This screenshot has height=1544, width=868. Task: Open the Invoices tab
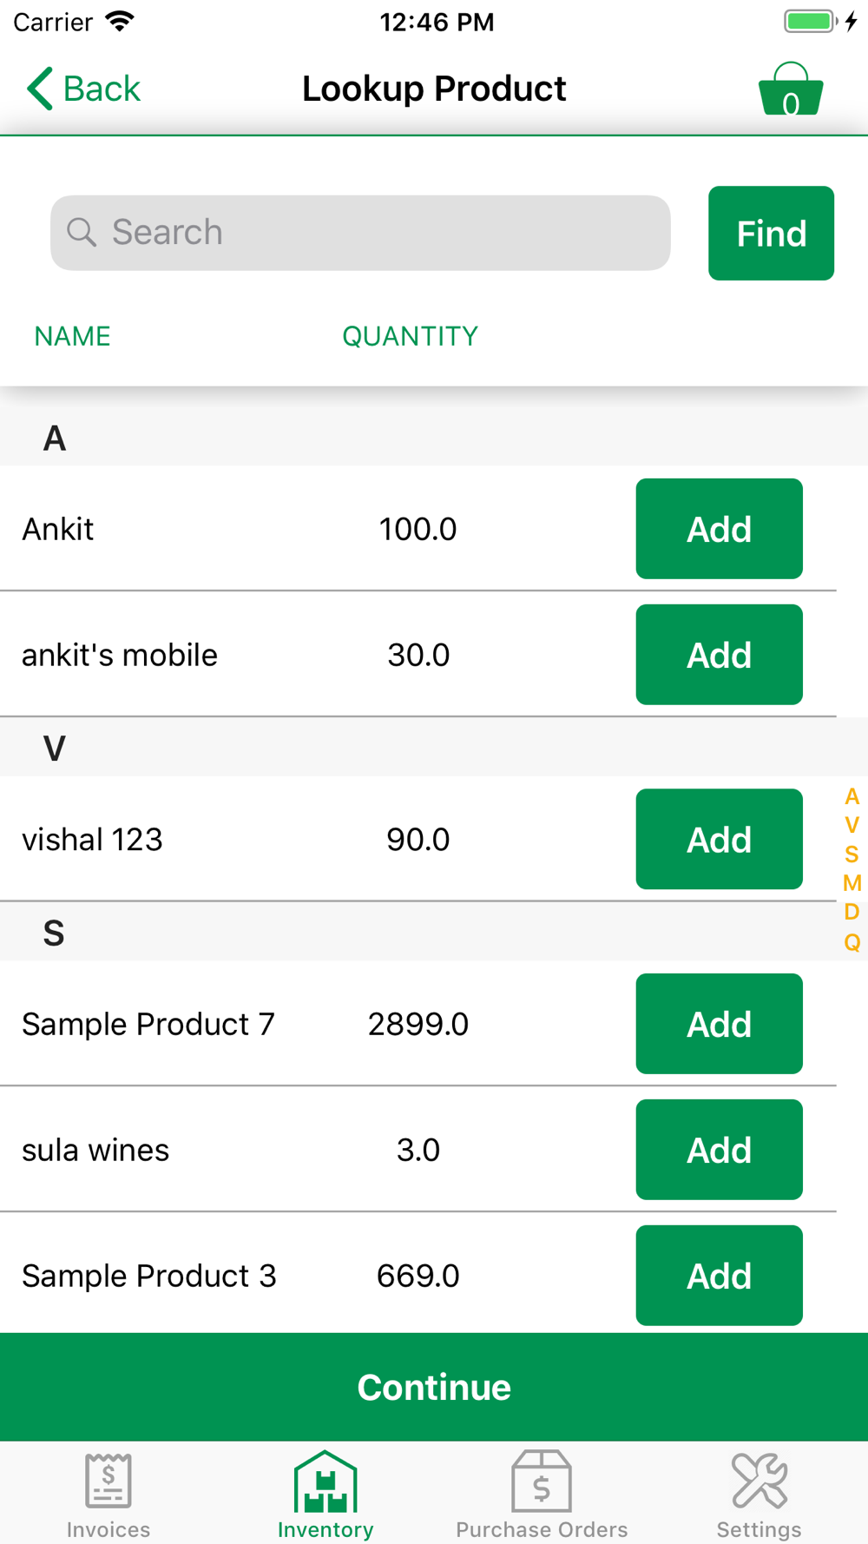(108, 1495)
